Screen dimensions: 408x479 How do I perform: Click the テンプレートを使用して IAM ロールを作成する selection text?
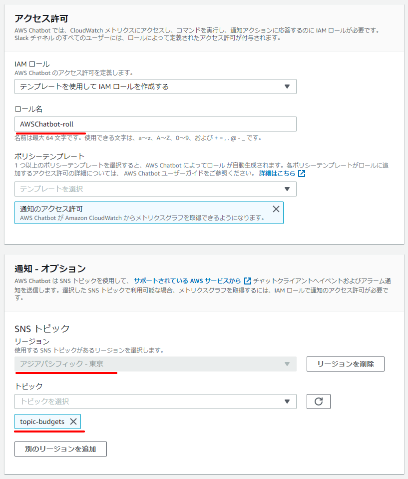tap(94, 86)
